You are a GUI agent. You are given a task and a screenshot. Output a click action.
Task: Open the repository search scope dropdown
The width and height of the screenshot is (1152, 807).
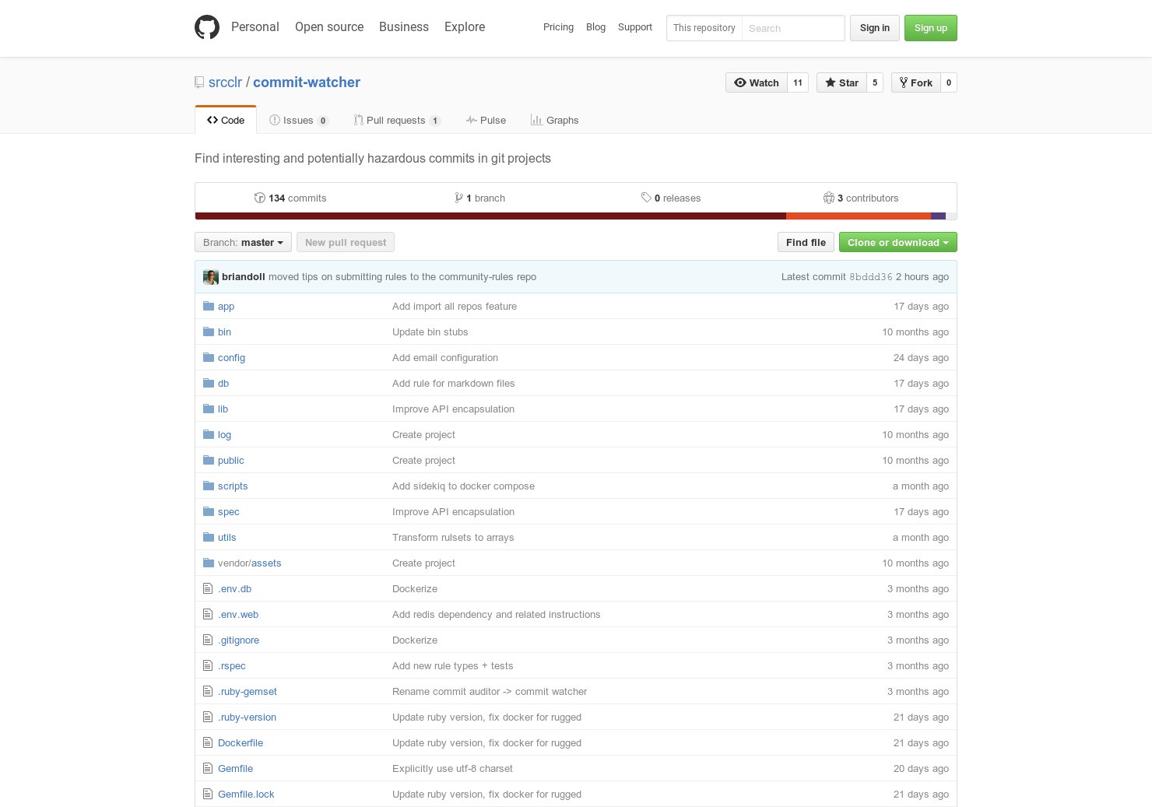tap(704, 28)
